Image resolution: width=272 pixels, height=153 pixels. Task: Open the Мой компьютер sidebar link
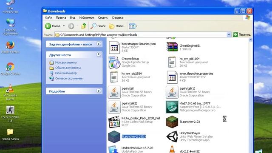click(66, 73)
